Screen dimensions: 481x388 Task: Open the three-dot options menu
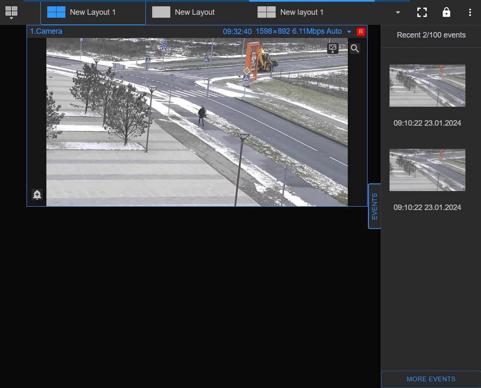click(470, 12)
